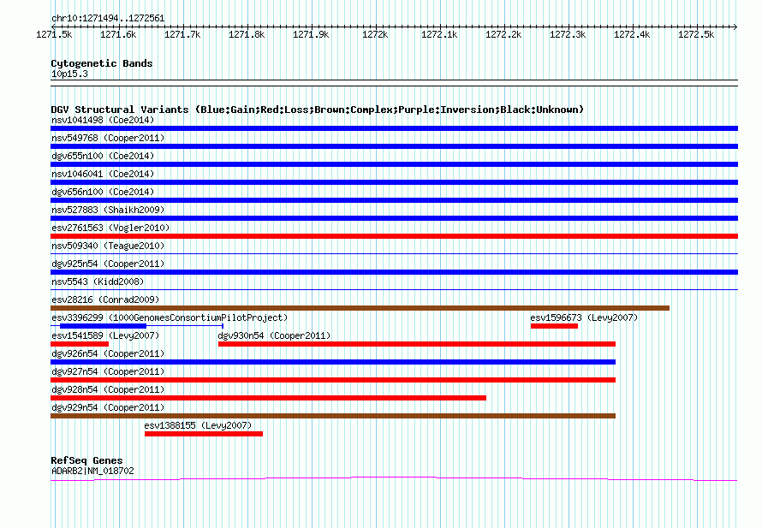The height and width of the screenshot is (528, 762).
Task: Click the 1272.2k ruler tick label
Action: click(x=503, y=34)
